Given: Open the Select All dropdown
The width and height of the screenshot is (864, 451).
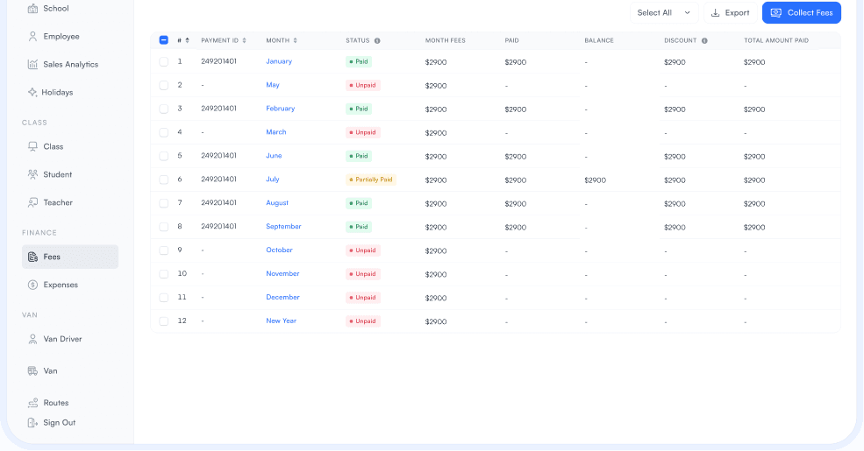Looking at the screenshot, I should 663,13.
